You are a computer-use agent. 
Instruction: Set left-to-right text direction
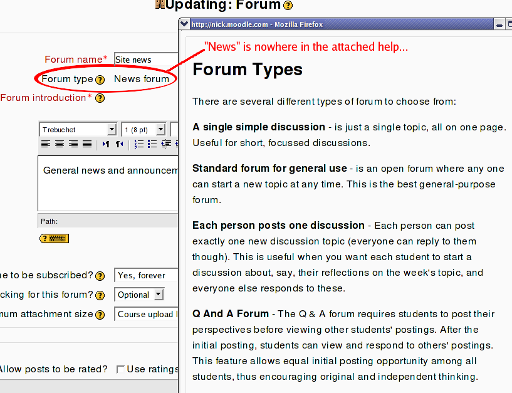click(106, 144)
